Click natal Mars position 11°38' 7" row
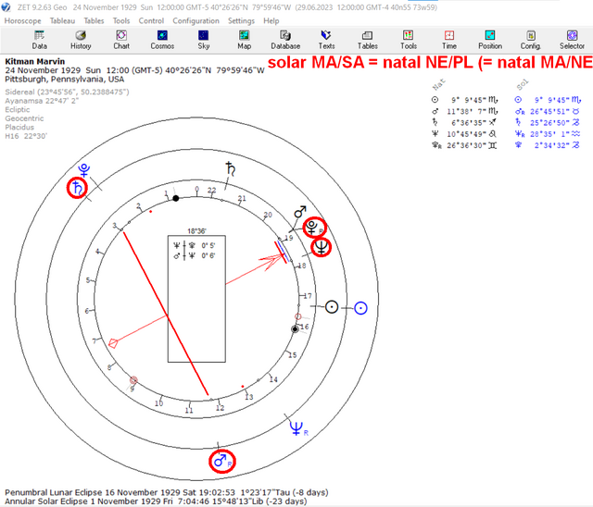The height and width of the screenshot is (507, 593). tap(465, 111)
